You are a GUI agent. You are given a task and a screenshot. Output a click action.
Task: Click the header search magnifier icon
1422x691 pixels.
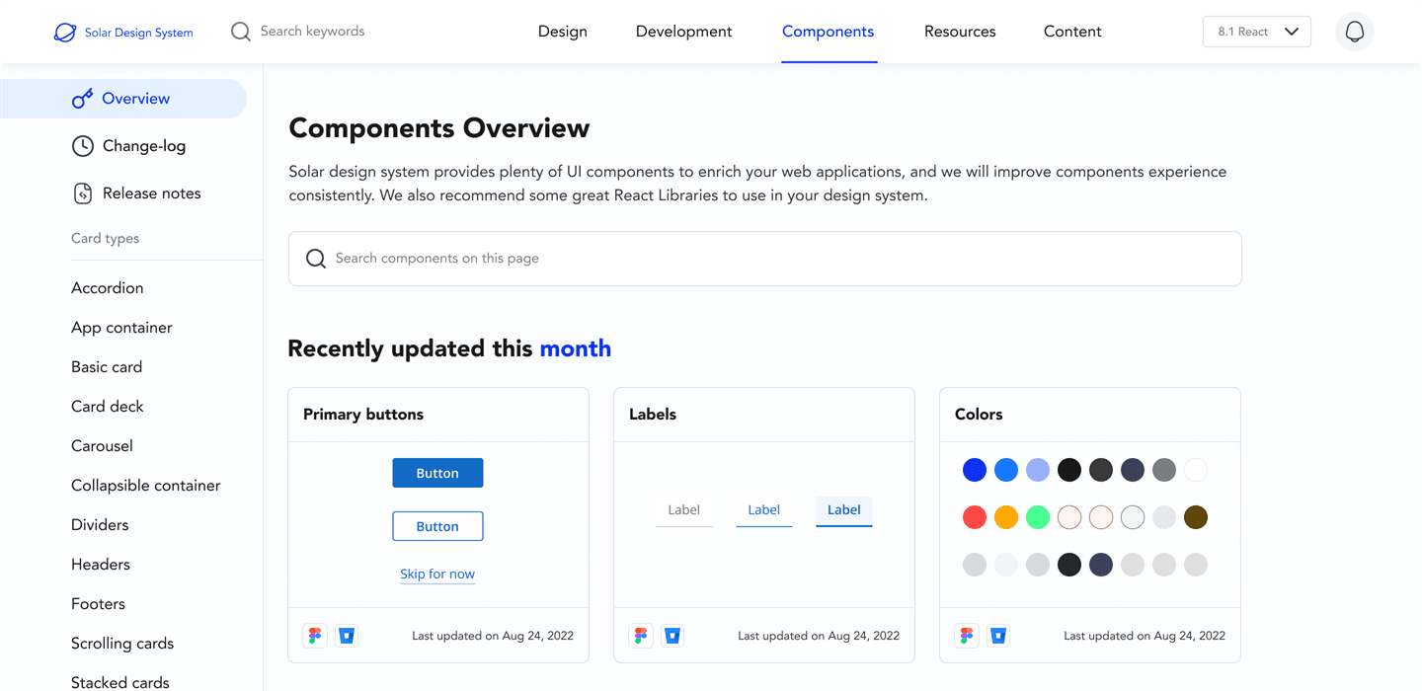(241, 32)
